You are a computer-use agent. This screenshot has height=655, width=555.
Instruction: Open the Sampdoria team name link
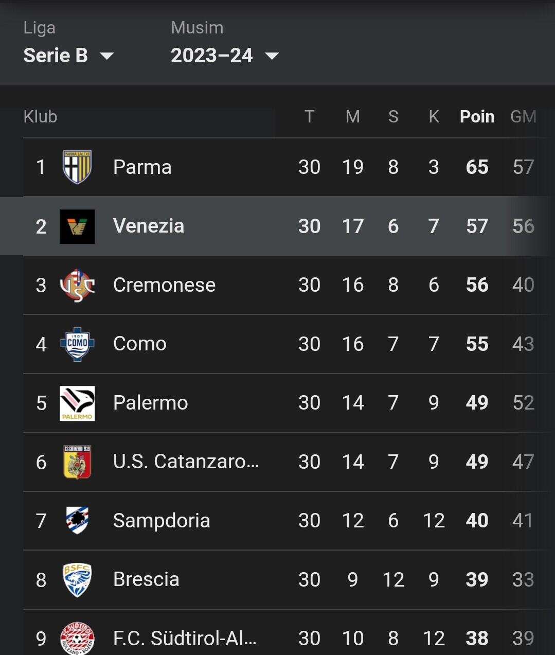tap(162, 521)
